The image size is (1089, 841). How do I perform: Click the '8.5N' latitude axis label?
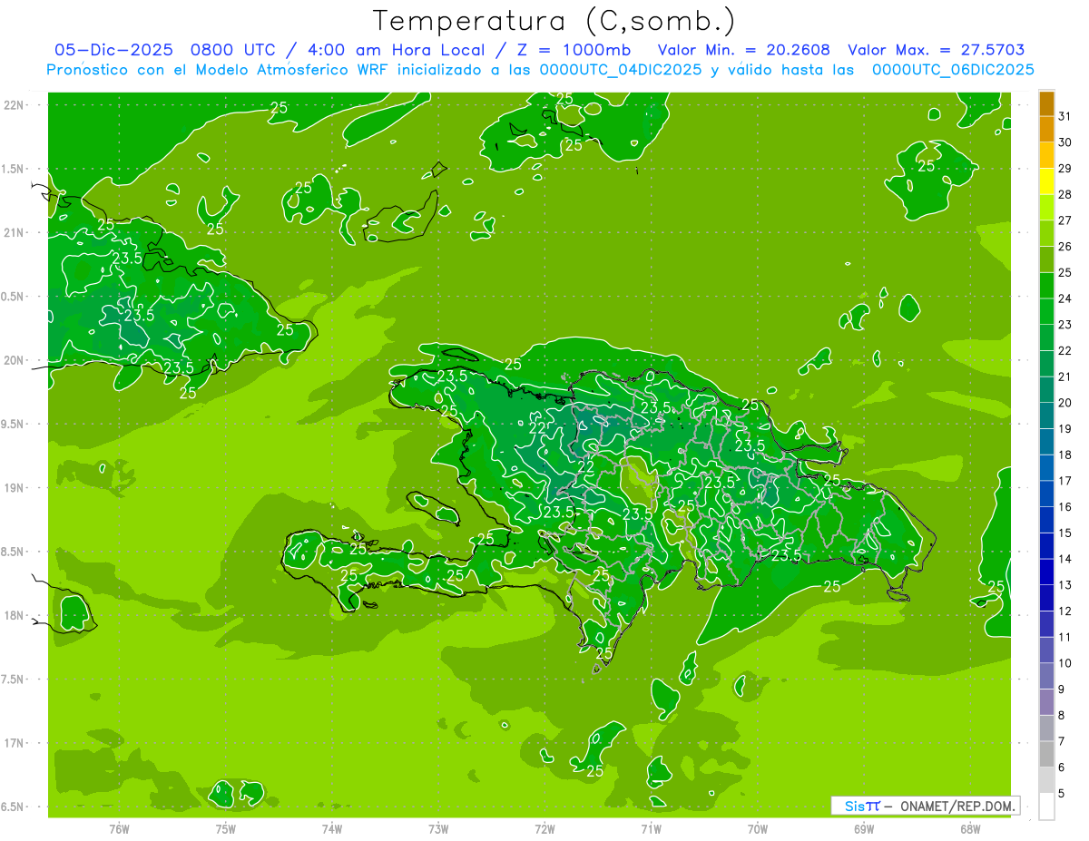coord(13,552)
